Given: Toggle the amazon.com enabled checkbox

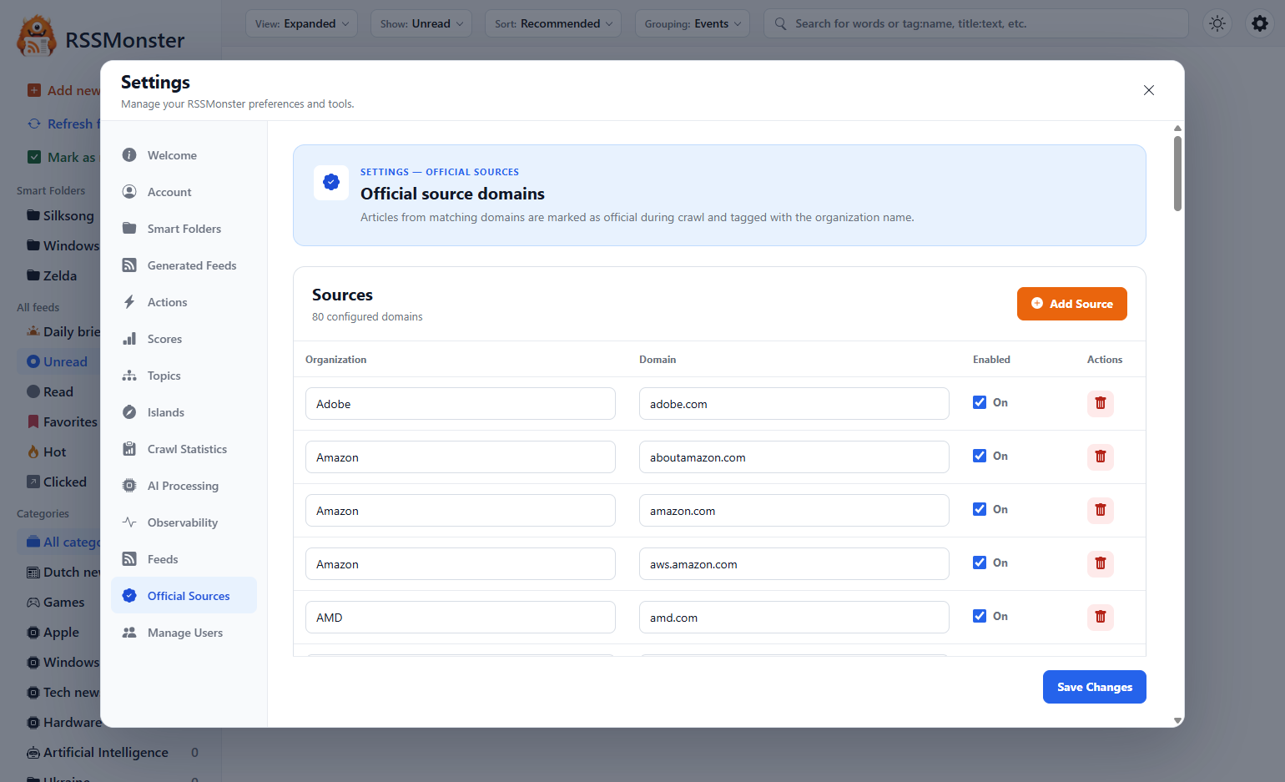Looking at the screenshot, I should (980, 509).
